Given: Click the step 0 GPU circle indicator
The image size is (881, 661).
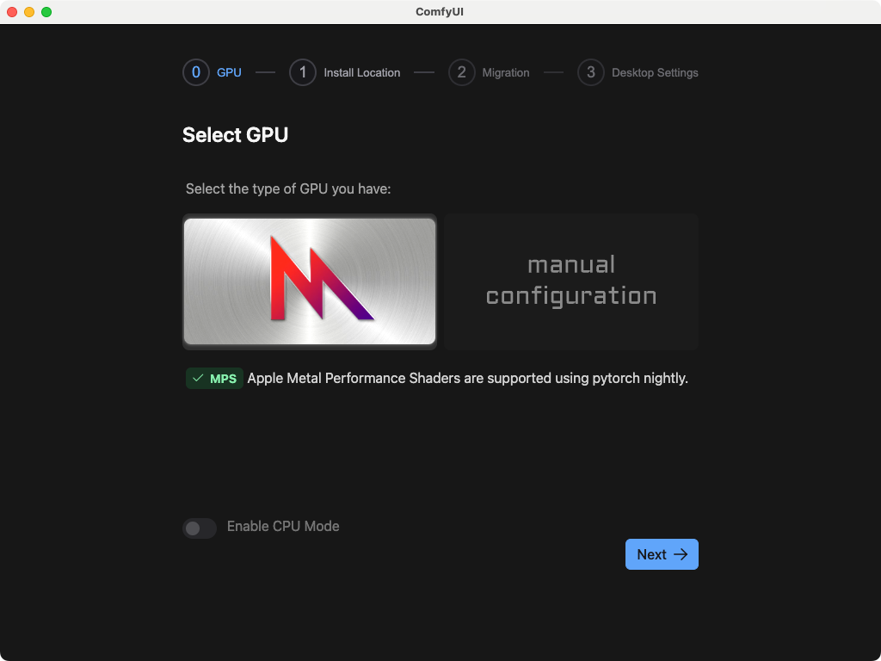Looking at the screenshot, I should click(195, 72).
